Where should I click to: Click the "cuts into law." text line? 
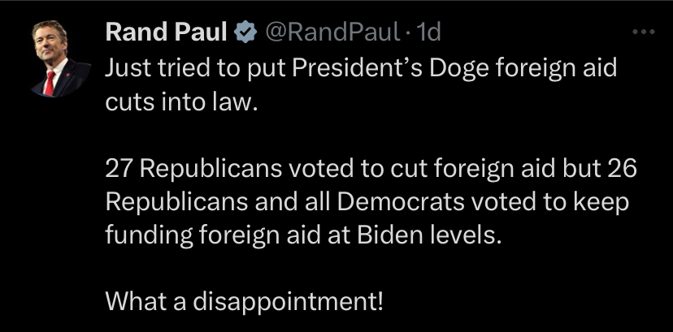tap(181, 102)
